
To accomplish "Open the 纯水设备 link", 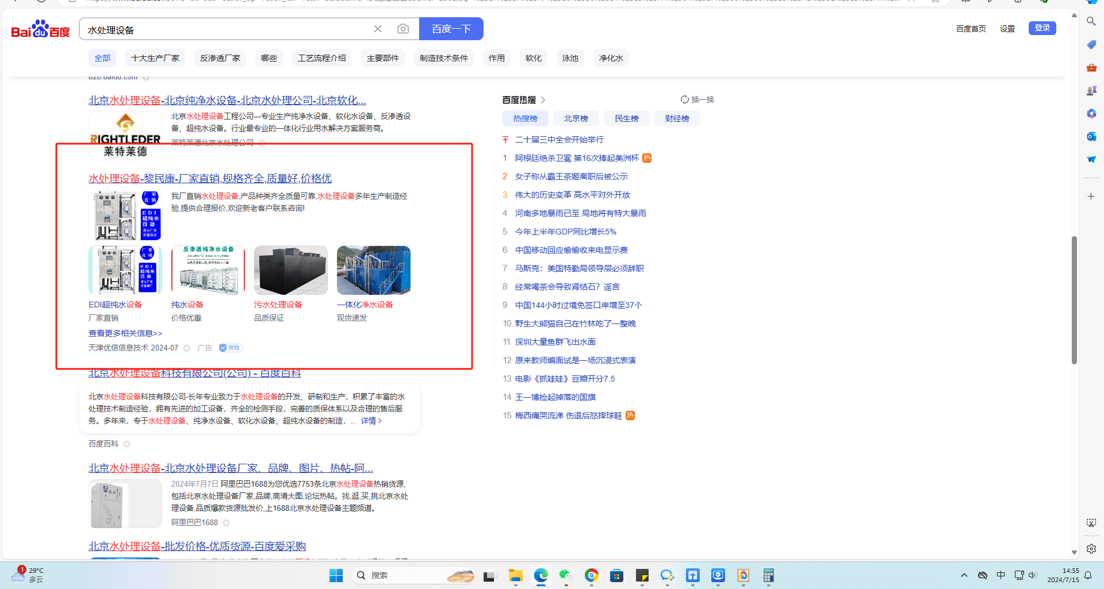I will tap(187, 305).
